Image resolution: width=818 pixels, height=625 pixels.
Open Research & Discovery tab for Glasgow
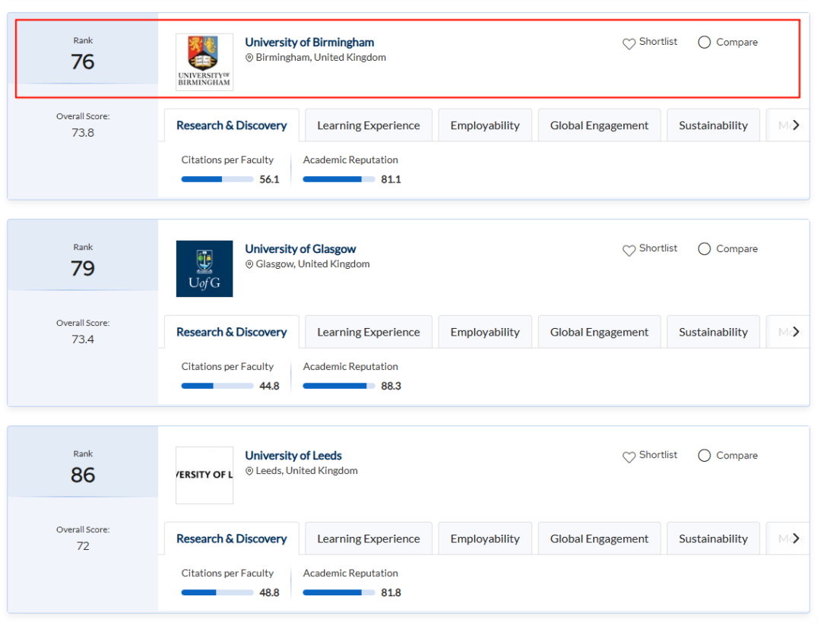[x=232, y=332]
